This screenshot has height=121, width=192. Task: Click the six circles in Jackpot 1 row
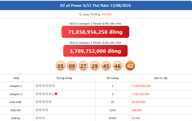coord(45,86)
